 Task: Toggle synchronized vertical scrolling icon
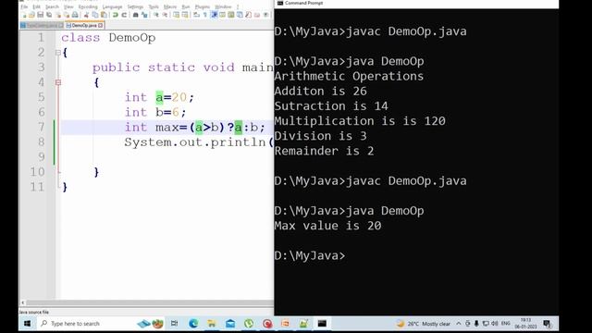tap(176, 15)
